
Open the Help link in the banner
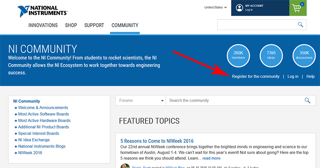tap(311, 76)
